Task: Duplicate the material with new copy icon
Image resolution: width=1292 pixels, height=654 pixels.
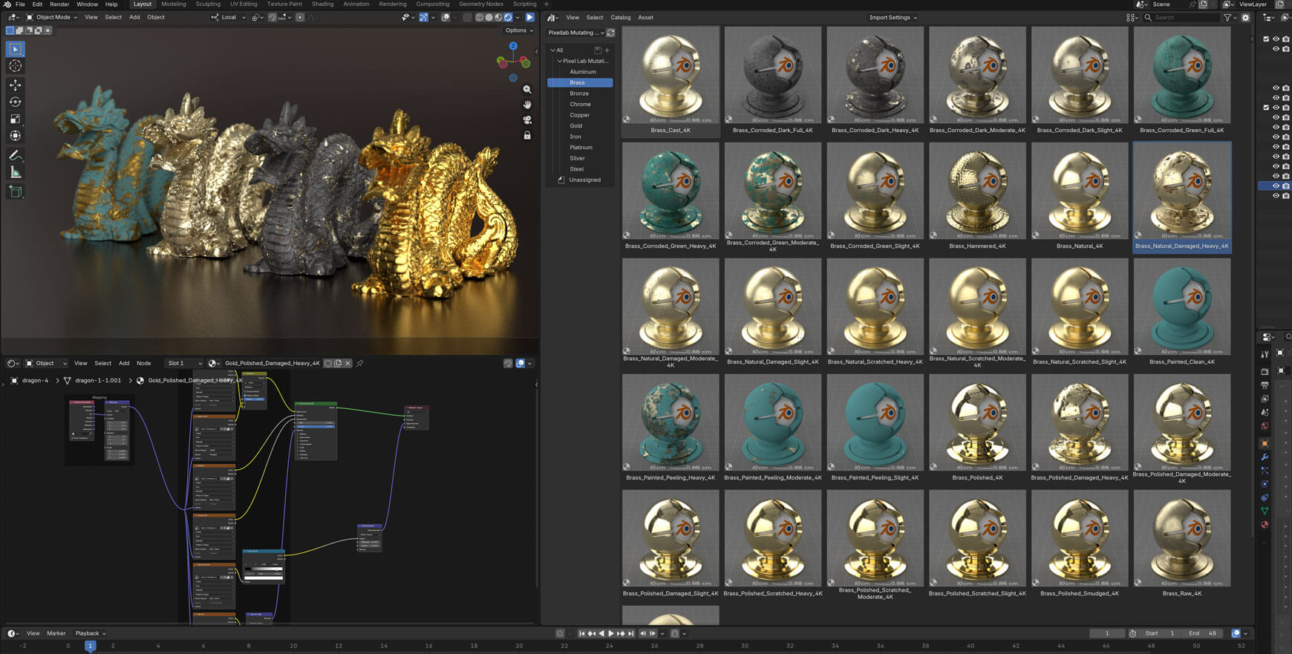Action: pyautogui.click(x=338, y=363)
